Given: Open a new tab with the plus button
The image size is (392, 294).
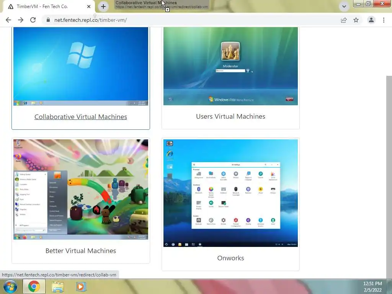Looking at the screenshot, I should tap(103, 7).
